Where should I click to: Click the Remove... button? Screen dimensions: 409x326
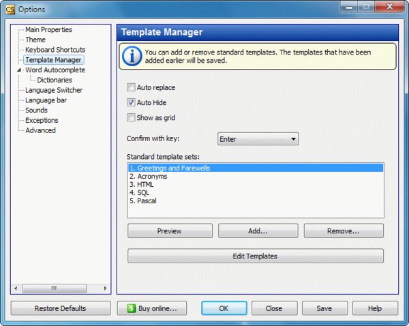pos(343,231)
